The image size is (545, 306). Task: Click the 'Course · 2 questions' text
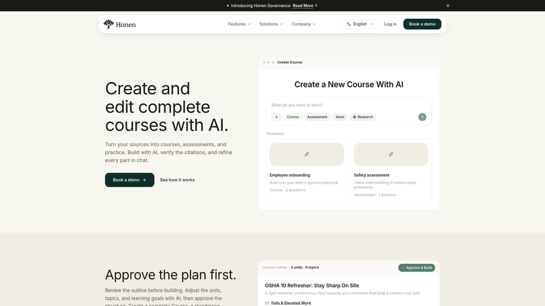pos(287,190)
